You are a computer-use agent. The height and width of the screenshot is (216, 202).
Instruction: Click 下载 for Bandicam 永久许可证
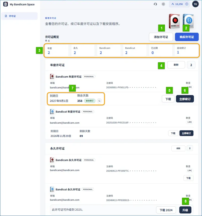[x=188, y=178]
